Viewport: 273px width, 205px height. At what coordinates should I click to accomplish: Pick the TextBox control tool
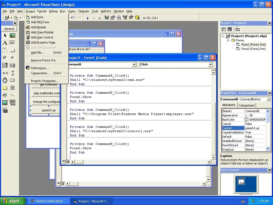tap(12, 43)
